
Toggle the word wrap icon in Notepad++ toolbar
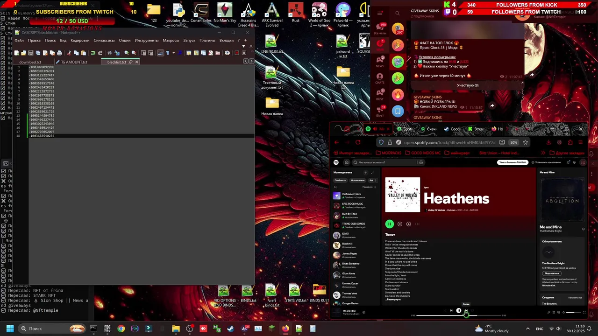(x=160, y=53)
